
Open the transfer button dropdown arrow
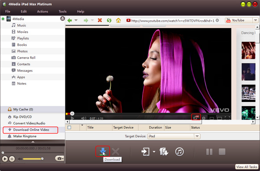(154, 152)
